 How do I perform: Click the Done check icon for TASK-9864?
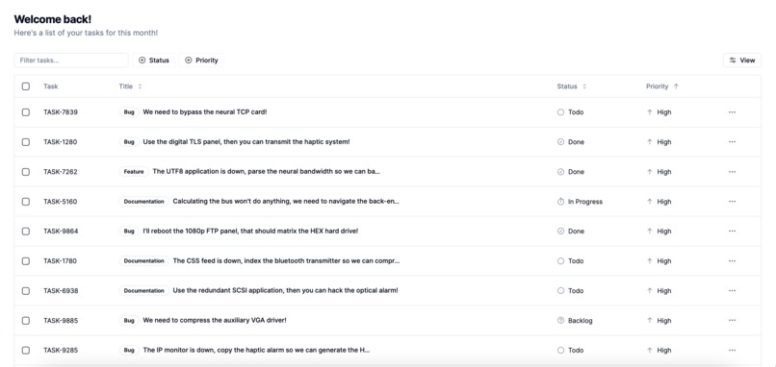560,232
